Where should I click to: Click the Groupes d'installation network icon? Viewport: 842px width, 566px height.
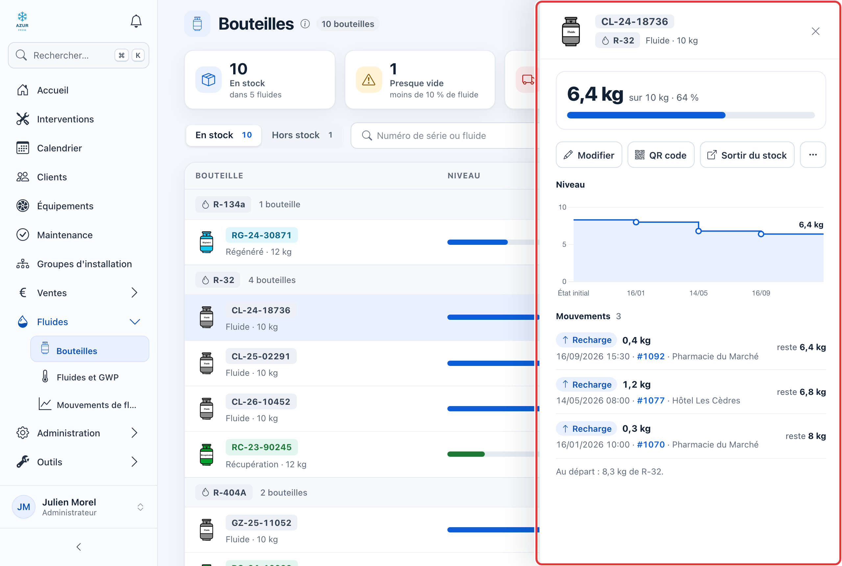[x=23, y=264]
